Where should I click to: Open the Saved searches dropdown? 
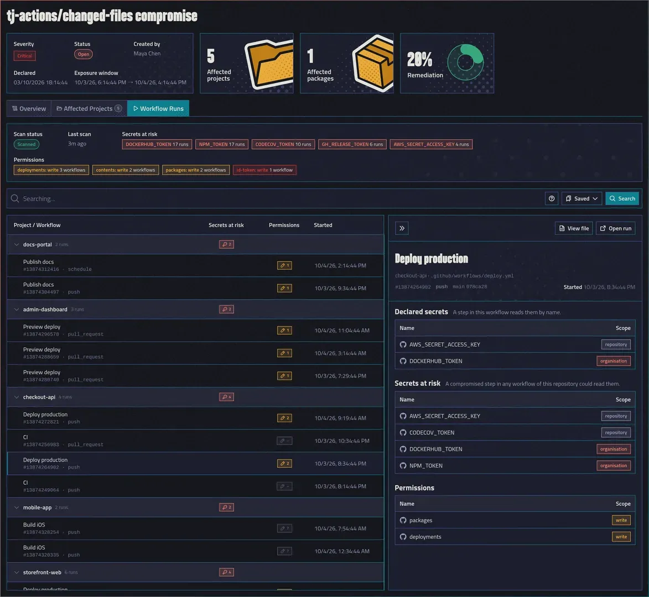point(581,198)
